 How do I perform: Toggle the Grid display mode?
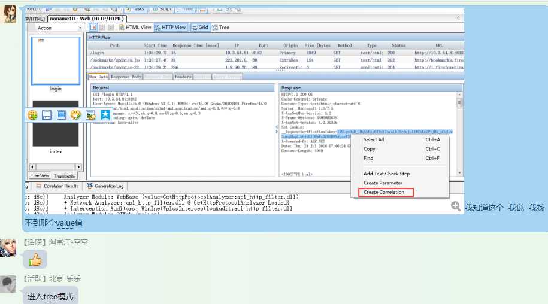coord(200,27)
